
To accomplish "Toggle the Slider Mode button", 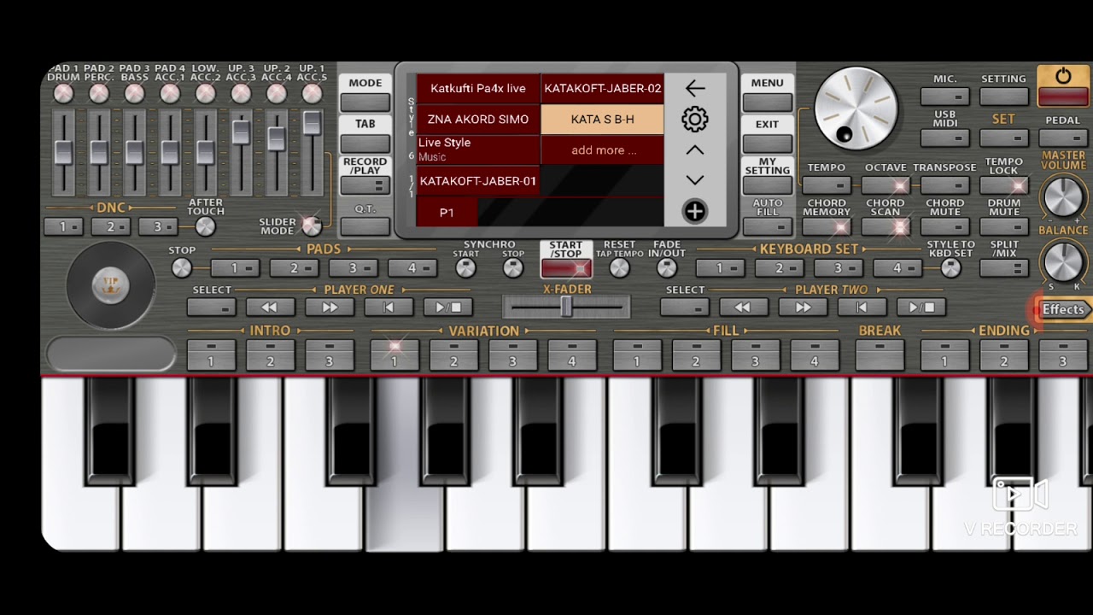I will point(312,225).
